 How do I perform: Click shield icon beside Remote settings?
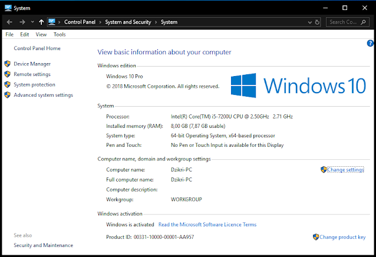pyautogui.click(x=8, y=74)
